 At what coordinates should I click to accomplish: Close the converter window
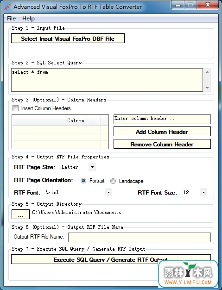(208, 5)
